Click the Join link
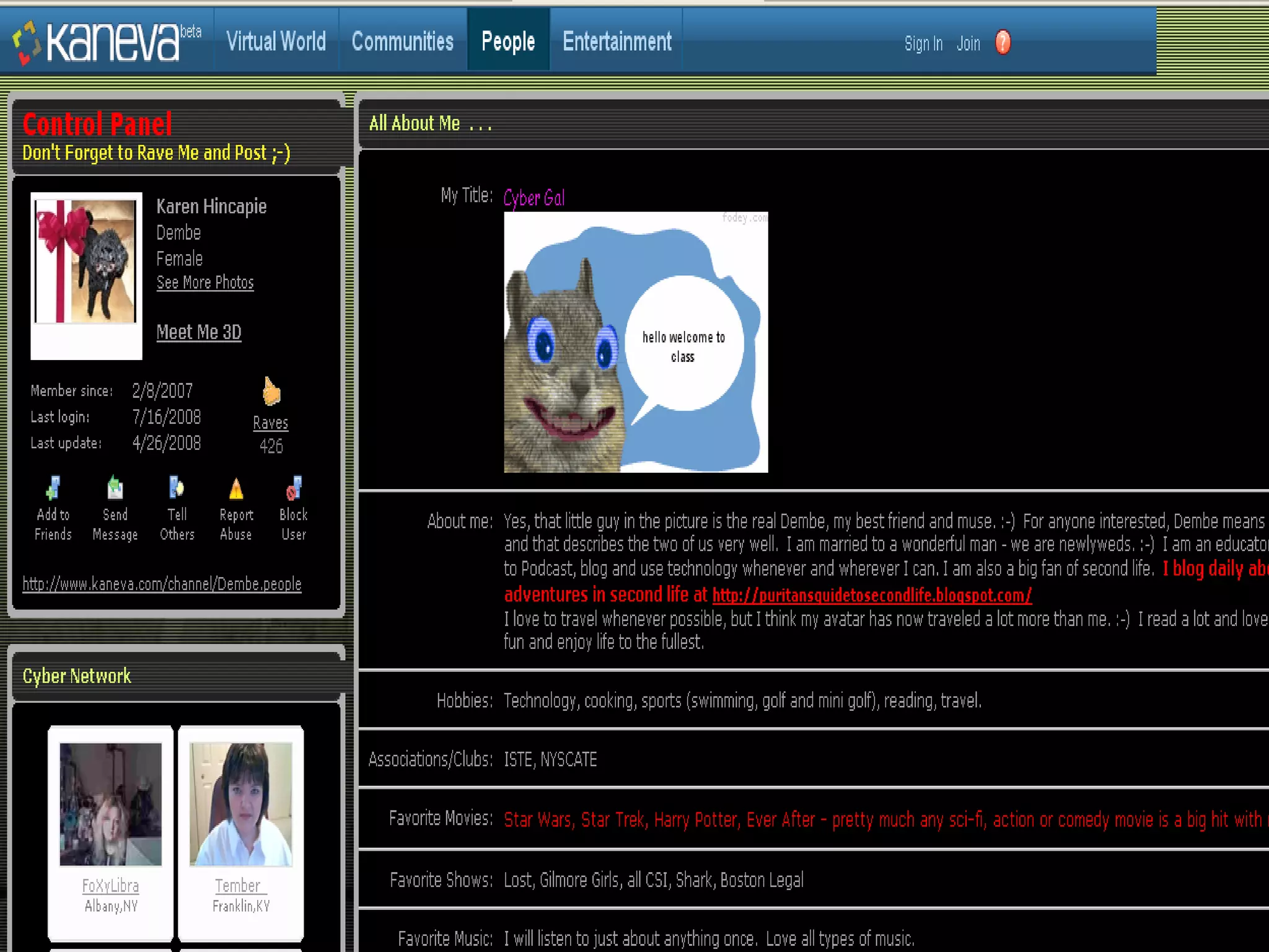Viewport: 1269px width, 952px height. pyautogui.click(x=968, y=43)
